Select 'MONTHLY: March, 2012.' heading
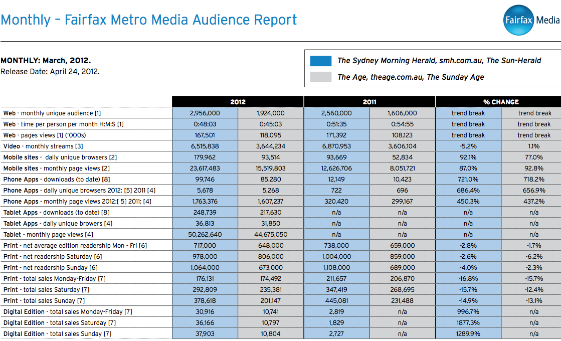This screenshot has width=561, height=341. pyautogui.click(x=46, y=61)
